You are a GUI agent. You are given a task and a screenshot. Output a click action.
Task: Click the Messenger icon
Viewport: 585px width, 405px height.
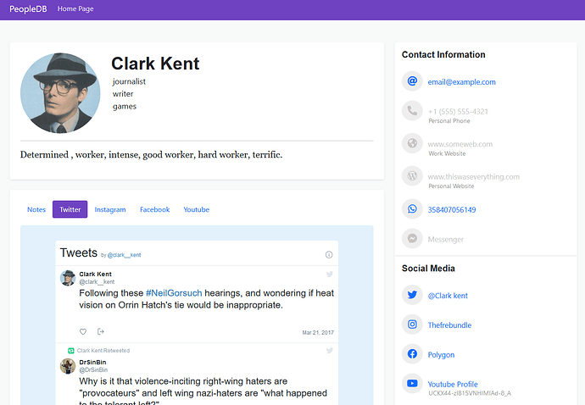(x=412, y=238)
